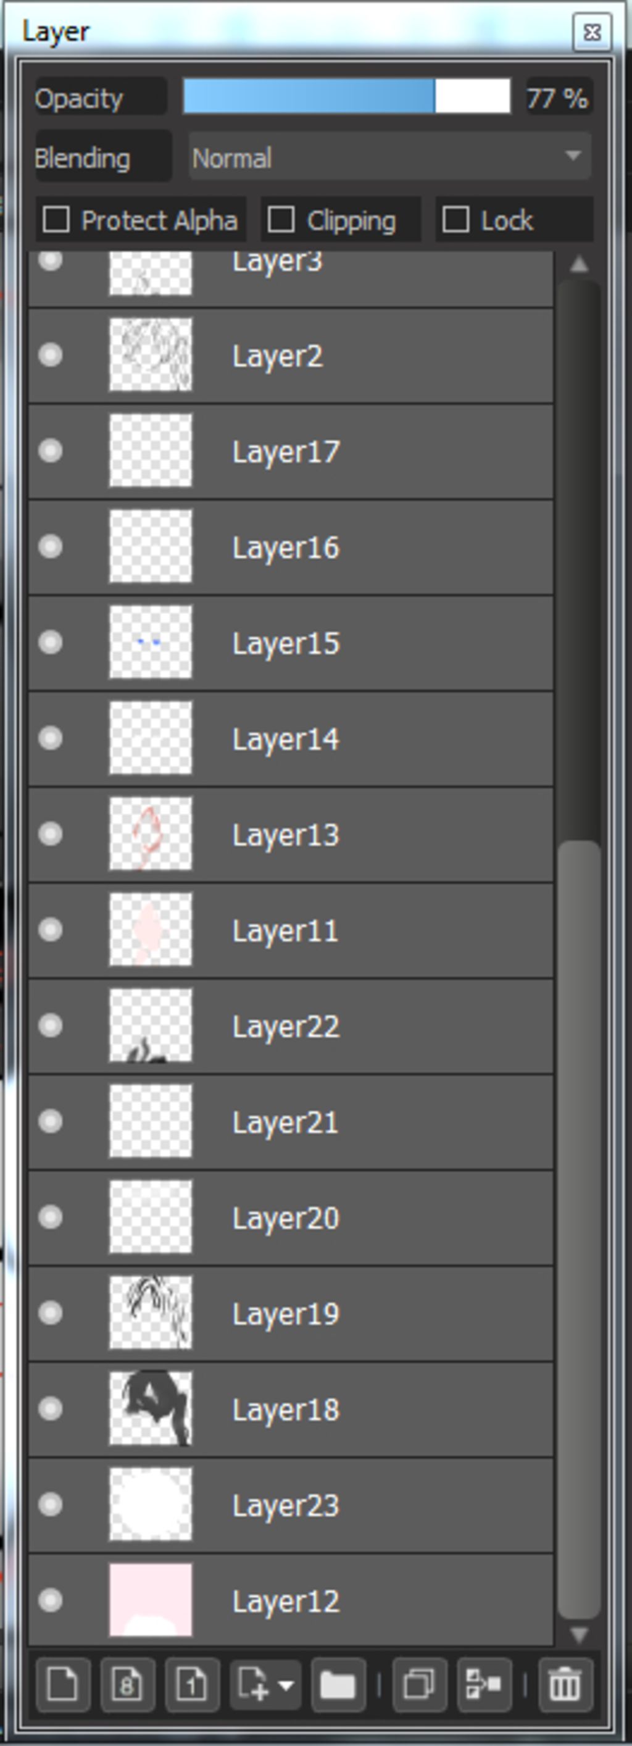This screenshot has height=1746, width=632.
Task: Create a new color layer
Action: tap(62, 1685)
